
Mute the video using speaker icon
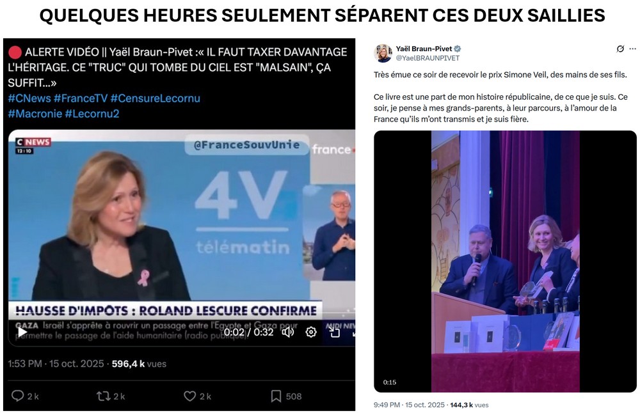(x=288, y=332)
